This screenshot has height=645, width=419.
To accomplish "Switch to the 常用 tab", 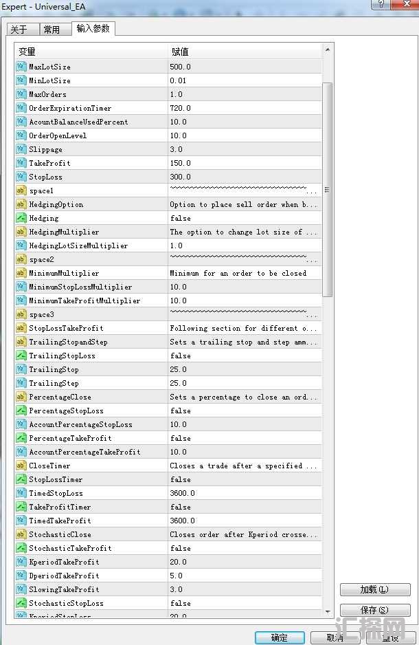I will [x=52, y=30].
